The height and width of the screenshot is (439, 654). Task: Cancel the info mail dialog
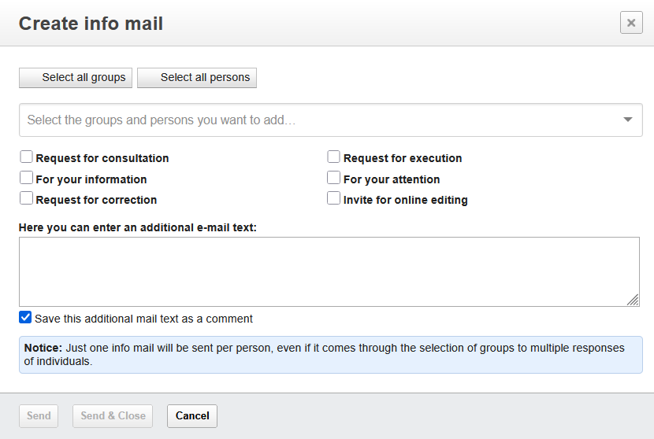192,415
